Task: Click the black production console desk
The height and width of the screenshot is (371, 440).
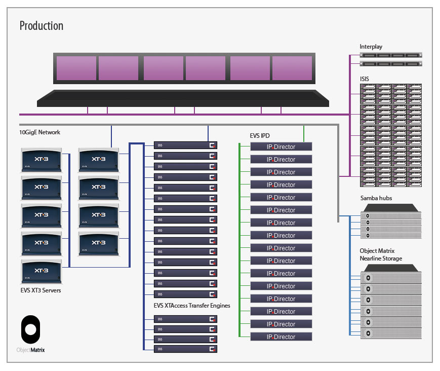Action: 183,98
